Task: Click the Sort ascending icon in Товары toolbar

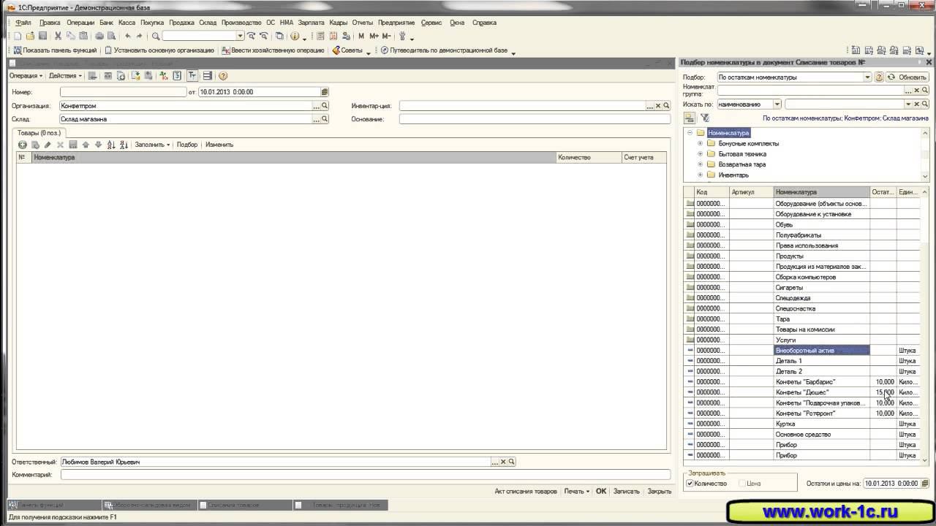Action: tap(111, 145)
